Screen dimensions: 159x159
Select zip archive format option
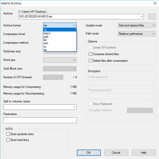[x=60, y=50]
